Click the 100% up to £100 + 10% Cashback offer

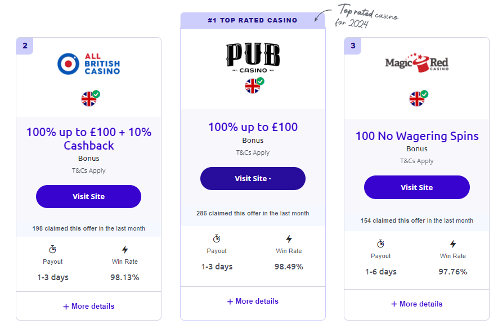click(89, 139)
